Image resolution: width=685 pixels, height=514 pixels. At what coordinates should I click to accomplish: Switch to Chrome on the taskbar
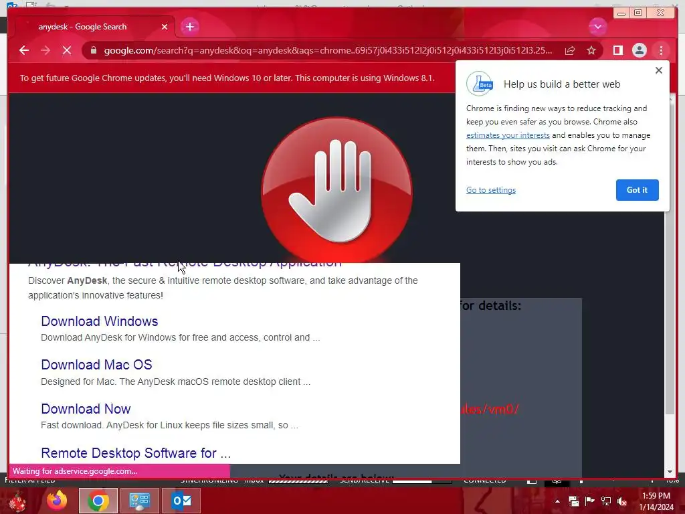98,501
